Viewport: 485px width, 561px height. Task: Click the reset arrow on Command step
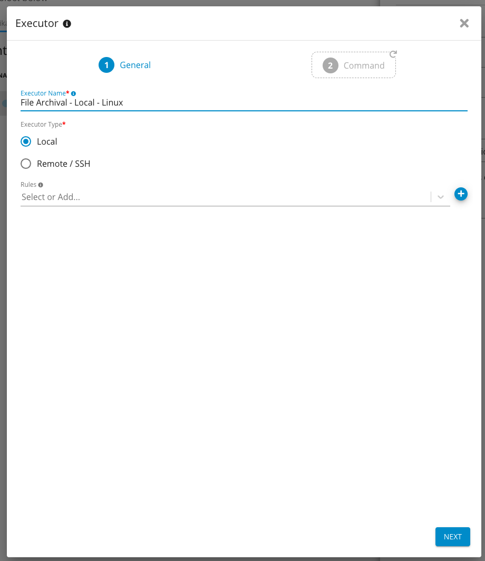[x=393, y=54]
